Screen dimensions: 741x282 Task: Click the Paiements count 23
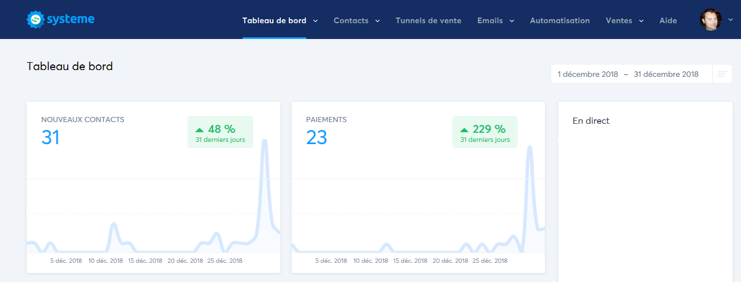coord(317,137)
